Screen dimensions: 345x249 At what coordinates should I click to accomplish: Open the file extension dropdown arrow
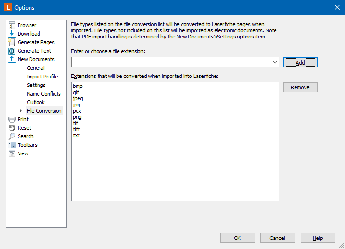tap(275, 62)
